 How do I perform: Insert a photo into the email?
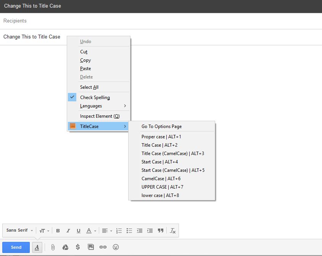(90, 247)
